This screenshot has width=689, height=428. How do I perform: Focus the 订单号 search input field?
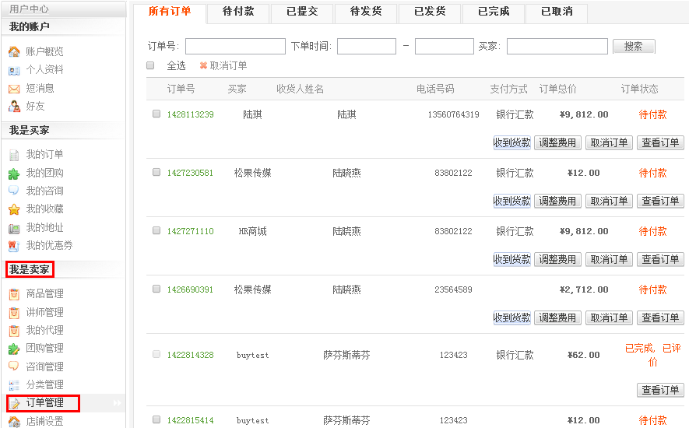(235, 46)
